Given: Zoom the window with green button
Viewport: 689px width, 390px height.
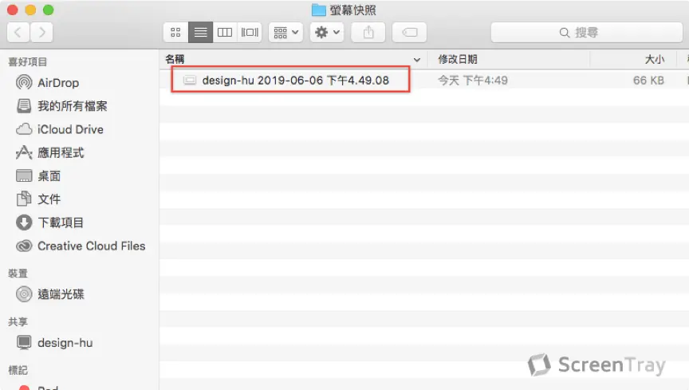Looking at the screenshot, I should pos(49,10).
